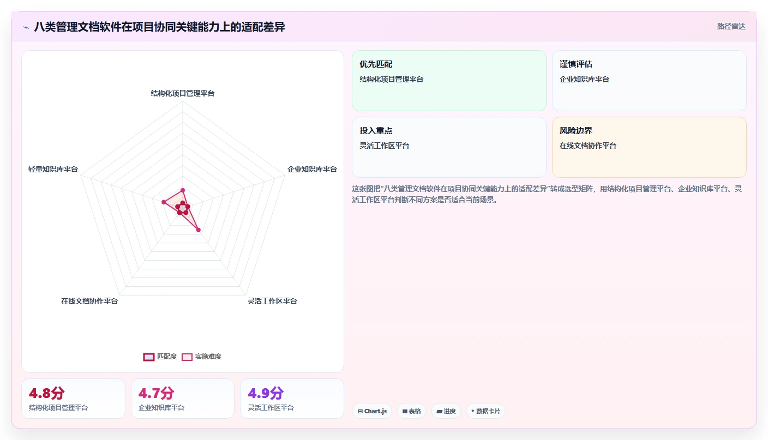Click the 实施难度 data point toward 灵活工作区平台
Image resolution: width=768 pixels, height=440 pixels.
(199, 230)
